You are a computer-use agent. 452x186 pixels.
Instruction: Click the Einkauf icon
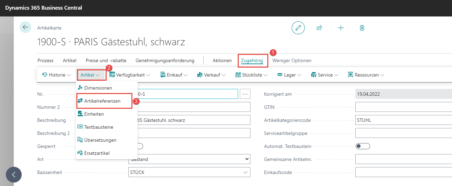tap(163, 74)
